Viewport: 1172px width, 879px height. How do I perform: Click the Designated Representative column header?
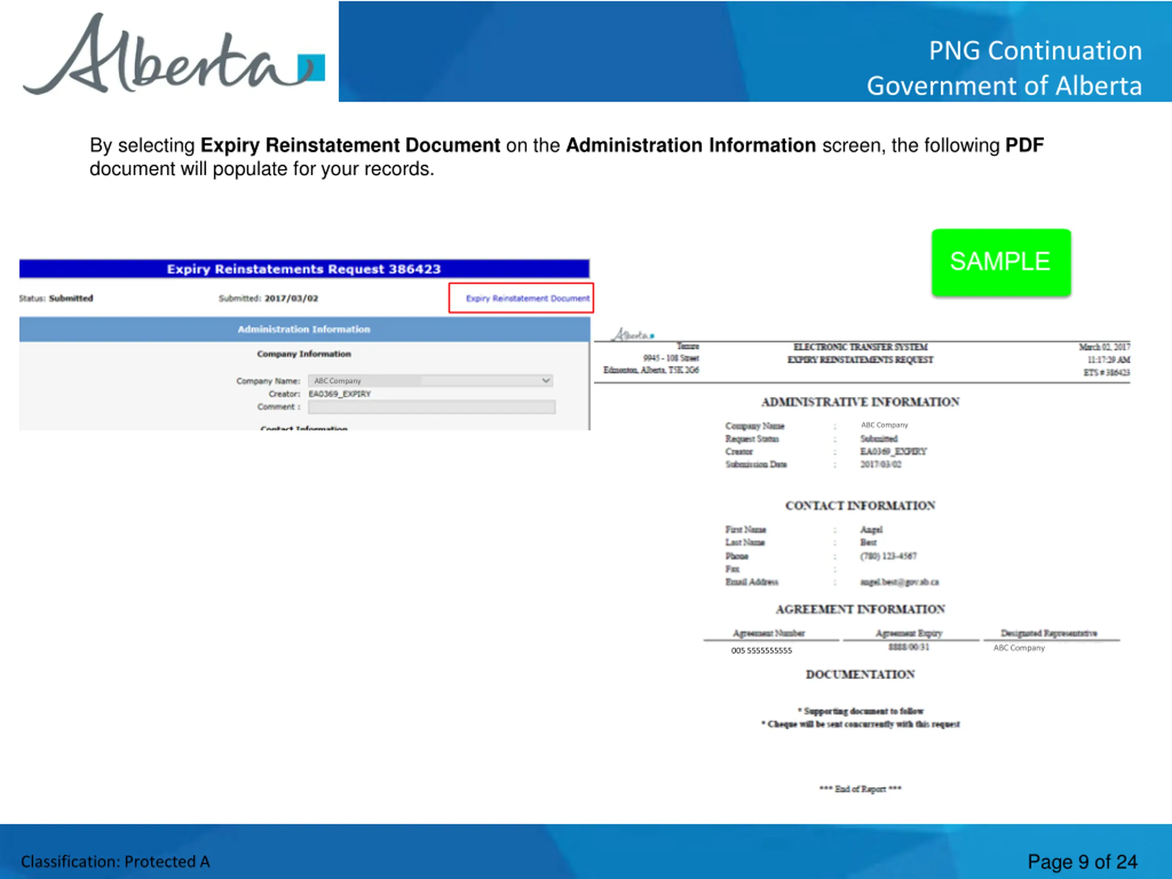click(x=1048, y=633)
